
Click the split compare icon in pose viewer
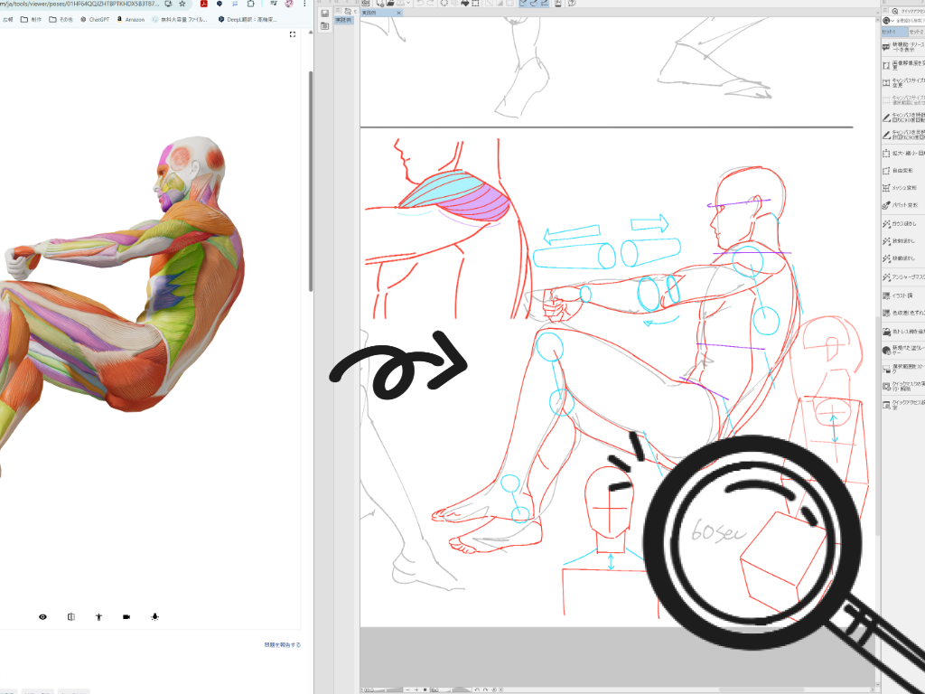pos(70,616)
